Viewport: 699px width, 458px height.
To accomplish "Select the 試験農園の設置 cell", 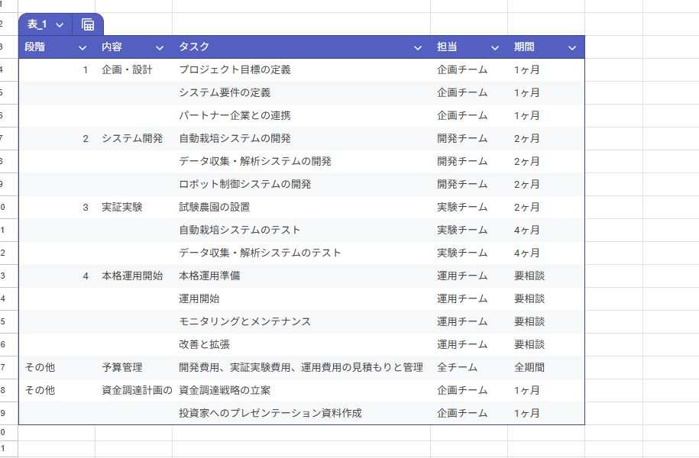I will (x=214, y=208).
